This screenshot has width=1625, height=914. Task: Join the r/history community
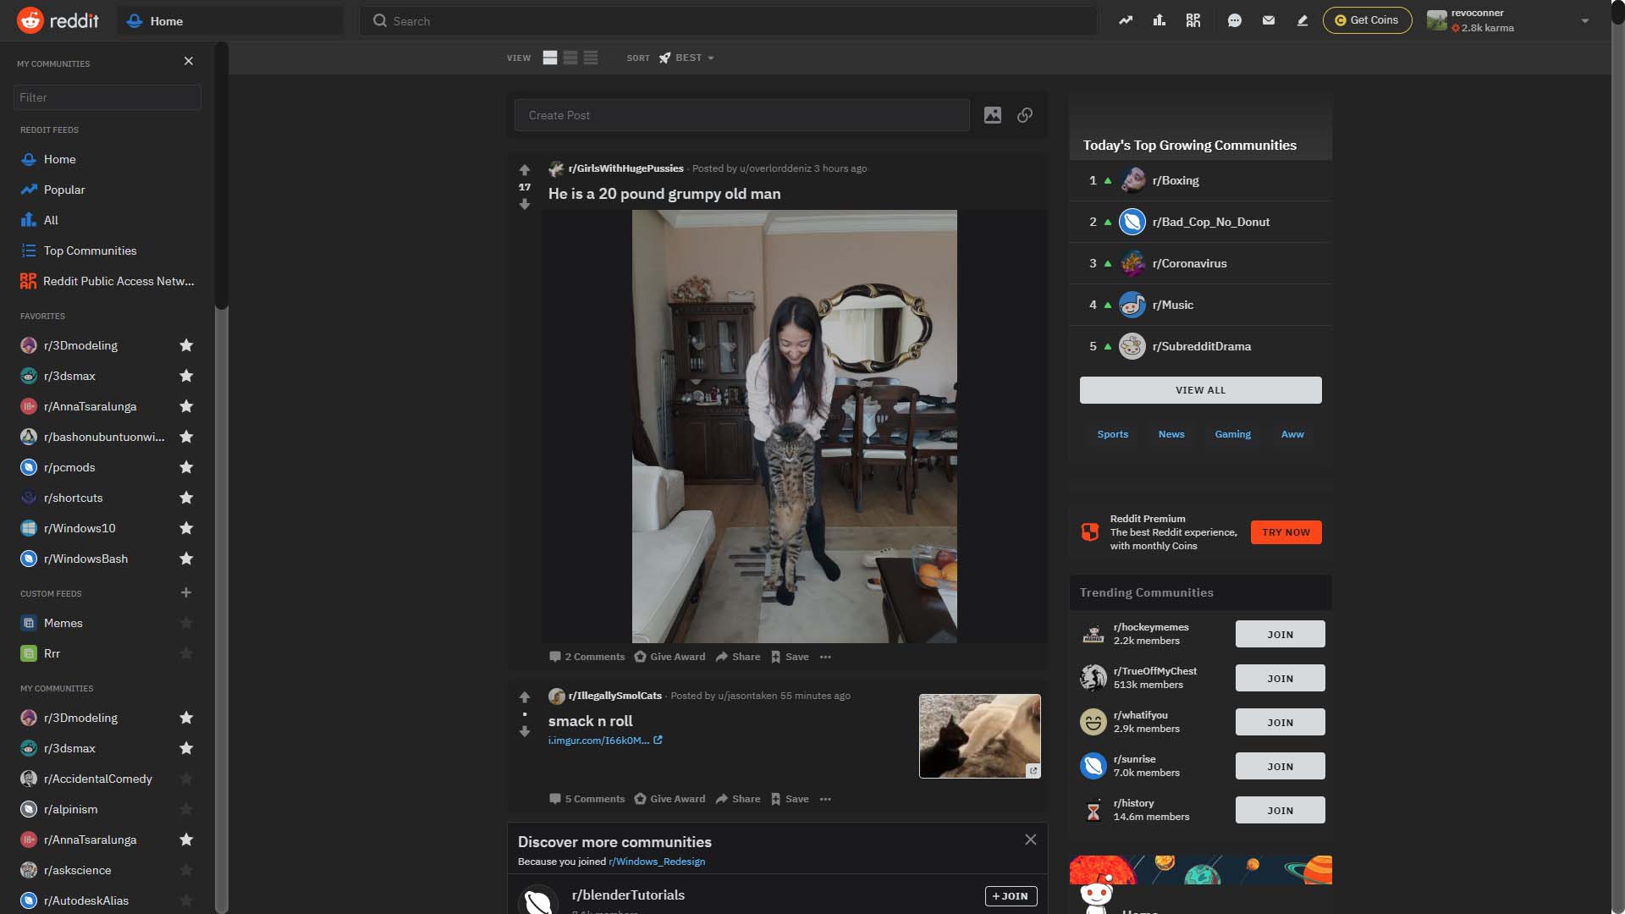click(x=1280, y=810)
